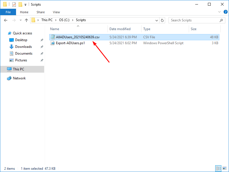Click the CSV file icon
The width and height of the screenshot is (229, 172).
(x=53, y=37)
